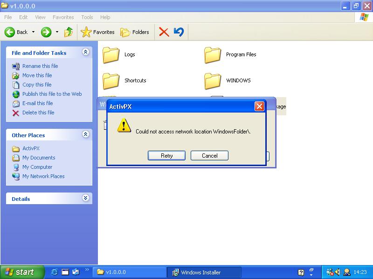373x279 pixels.
Task: Open the WINDOWS folder icon
Action: click(213, 81)
